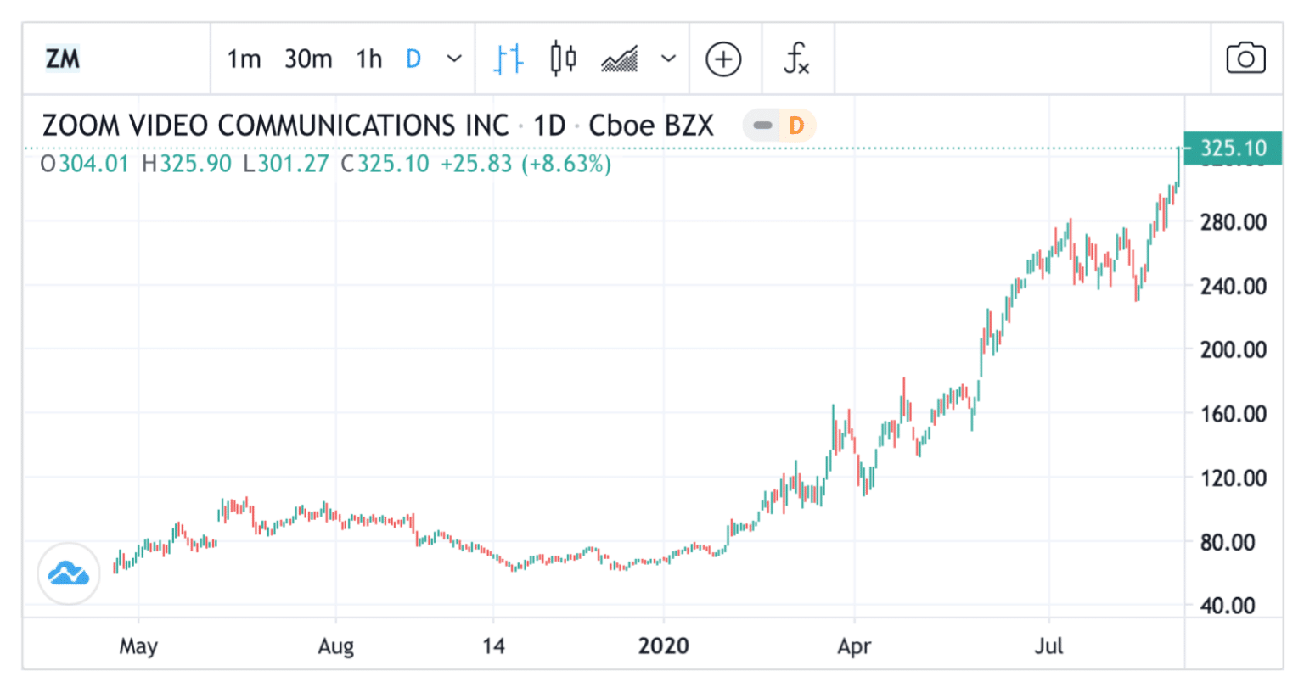The height and width of the screenshot is (682, 1304).
Task: Click the snapshot camera icon
Action: [1246, 58]
